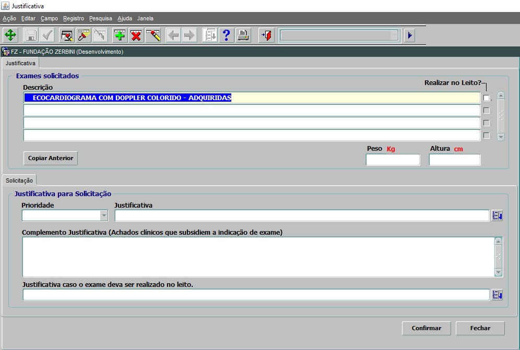Toggle the fourth row Realizar no Leito checkbox
The height and width of the screenshot is (350, 520).
click(486, 136)
